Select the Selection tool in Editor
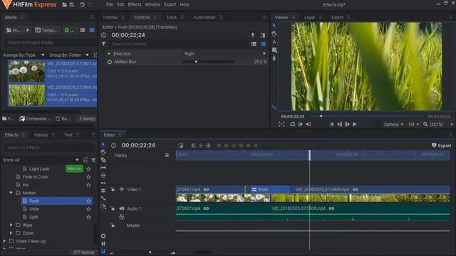 pos(103,144)
